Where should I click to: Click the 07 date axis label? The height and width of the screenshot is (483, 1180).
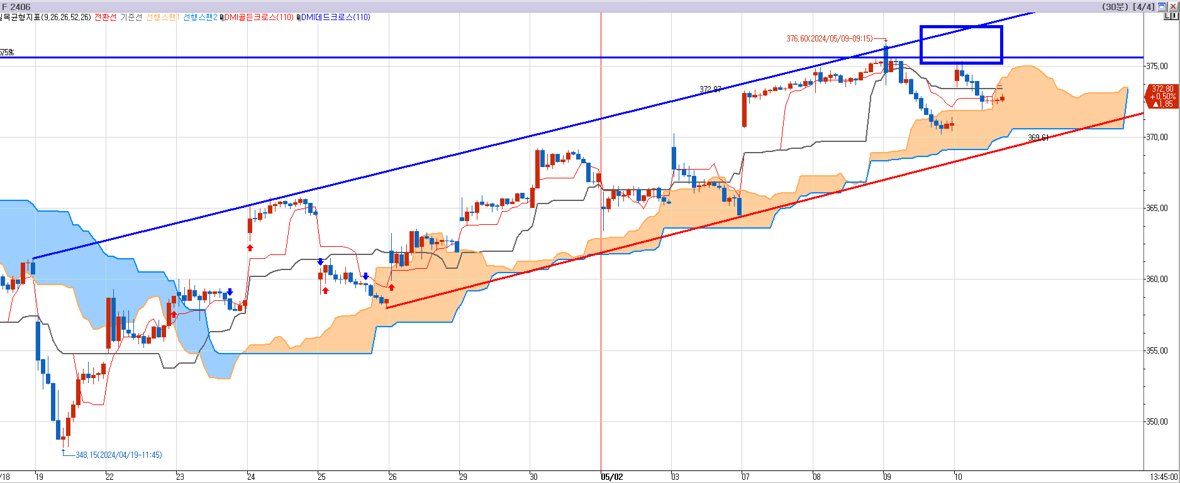point(747,477)
